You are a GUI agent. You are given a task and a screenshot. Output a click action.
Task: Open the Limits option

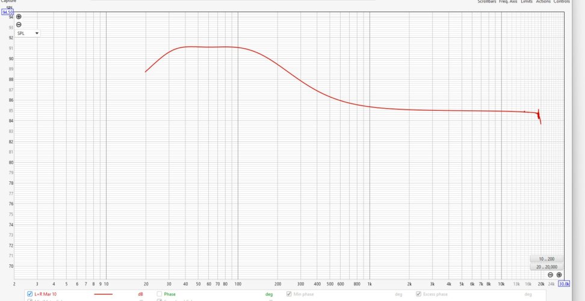point(527,1)
